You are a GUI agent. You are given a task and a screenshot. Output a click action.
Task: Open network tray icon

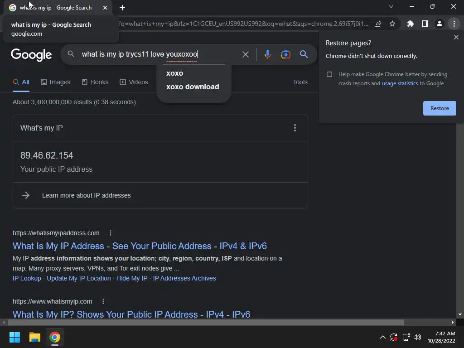pos(406,337)
